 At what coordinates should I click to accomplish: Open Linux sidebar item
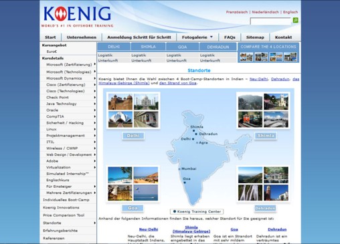point(52,129)
